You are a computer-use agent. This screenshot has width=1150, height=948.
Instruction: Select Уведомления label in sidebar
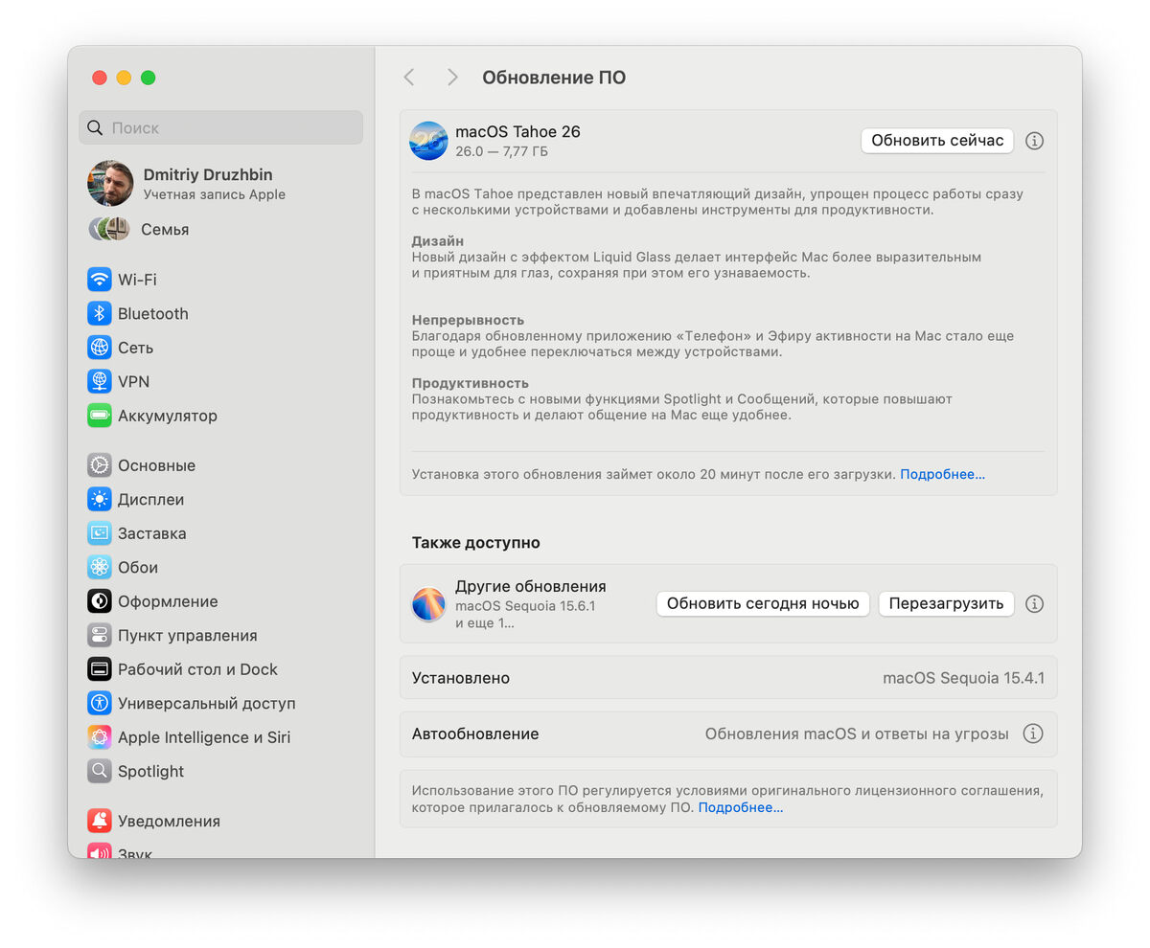(x=169, y=822)
